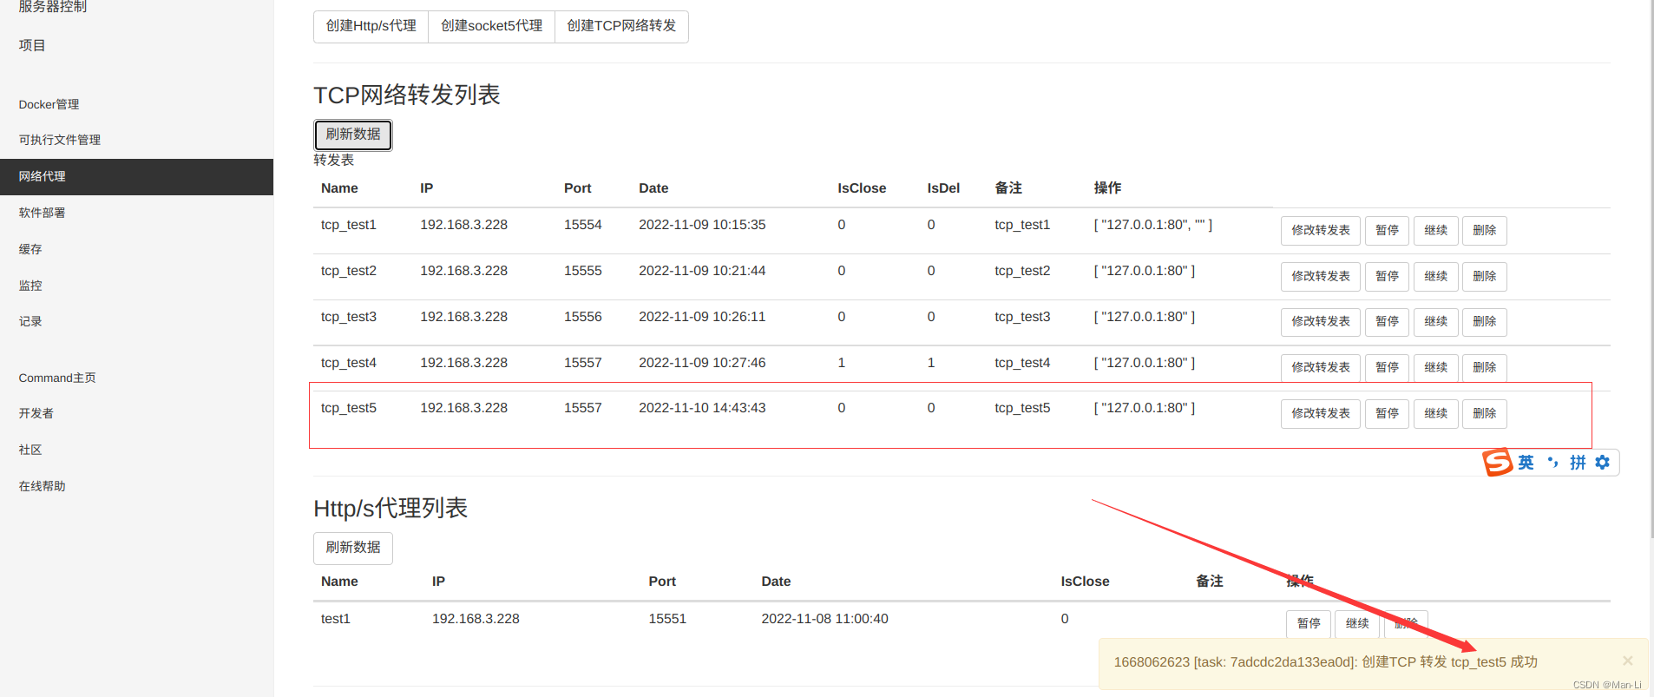Open Docker管理 in the sidebar
This screenshot has width=1654, height=697.
point(49,104)
